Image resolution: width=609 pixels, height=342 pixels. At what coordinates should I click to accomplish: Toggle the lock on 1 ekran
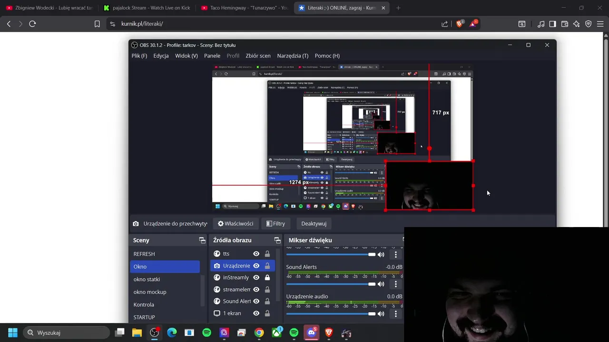(x=267, y=313)
